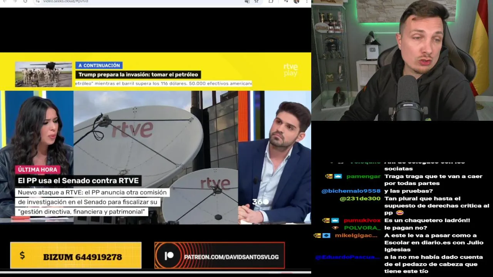Click the A CONTINUACIÓN blue label

click(x=99, y=65)
